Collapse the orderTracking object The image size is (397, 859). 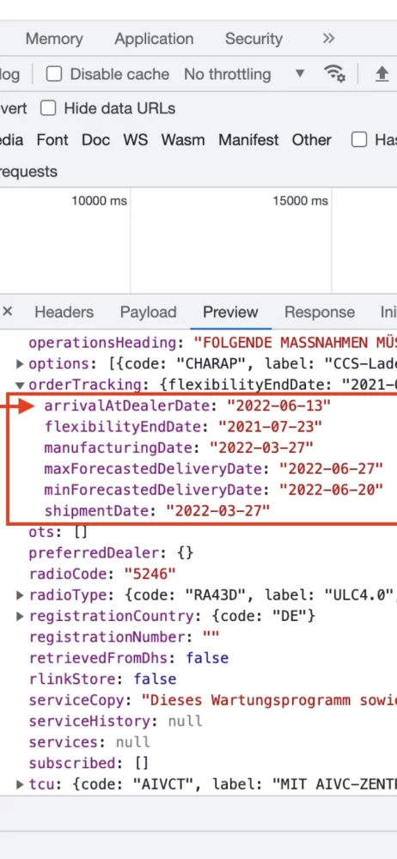click(x=21, y=385)
